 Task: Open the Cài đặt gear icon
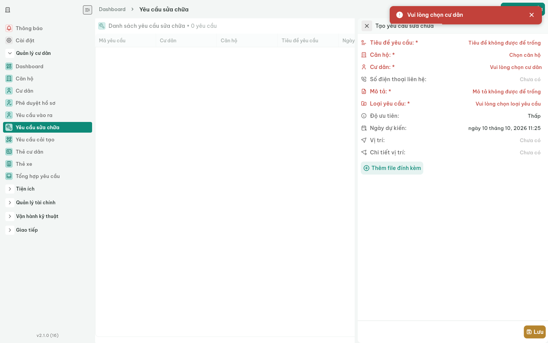click(x=9, y=40)
